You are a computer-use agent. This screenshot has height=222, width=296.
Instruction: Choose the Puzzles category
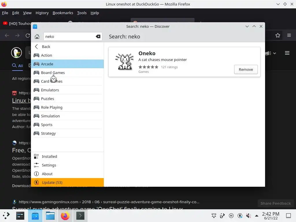coord(67,99)
